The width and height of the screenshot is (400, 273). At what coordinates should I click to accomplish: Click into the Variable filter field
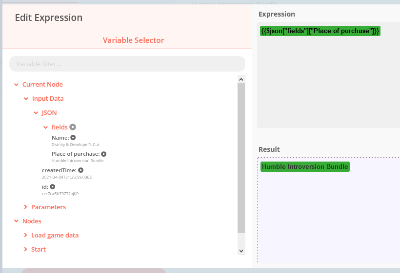(x=127, y=64)
